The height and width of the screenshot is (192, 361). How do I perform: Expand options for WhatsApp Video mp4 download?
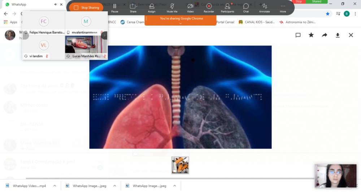(x=55, y=186)
